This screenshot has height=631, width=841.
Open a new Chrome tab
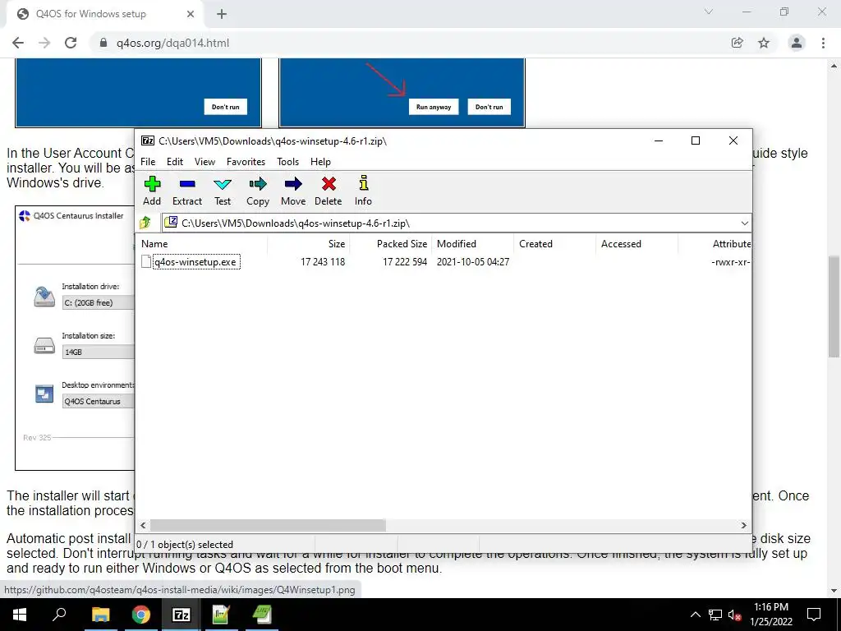tap(222, 14)
